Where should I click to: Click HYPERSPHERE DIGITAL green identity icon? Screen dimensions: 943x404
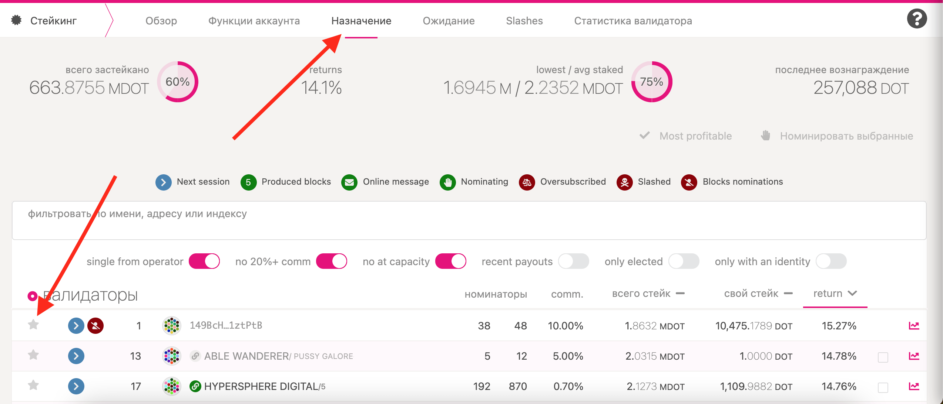click(195, 386)
